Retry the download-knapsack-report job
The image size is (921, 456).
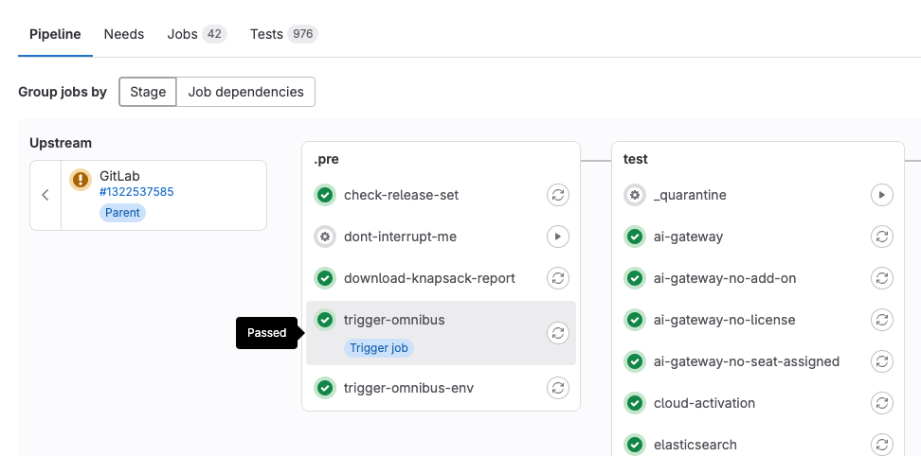pos(558,278)
